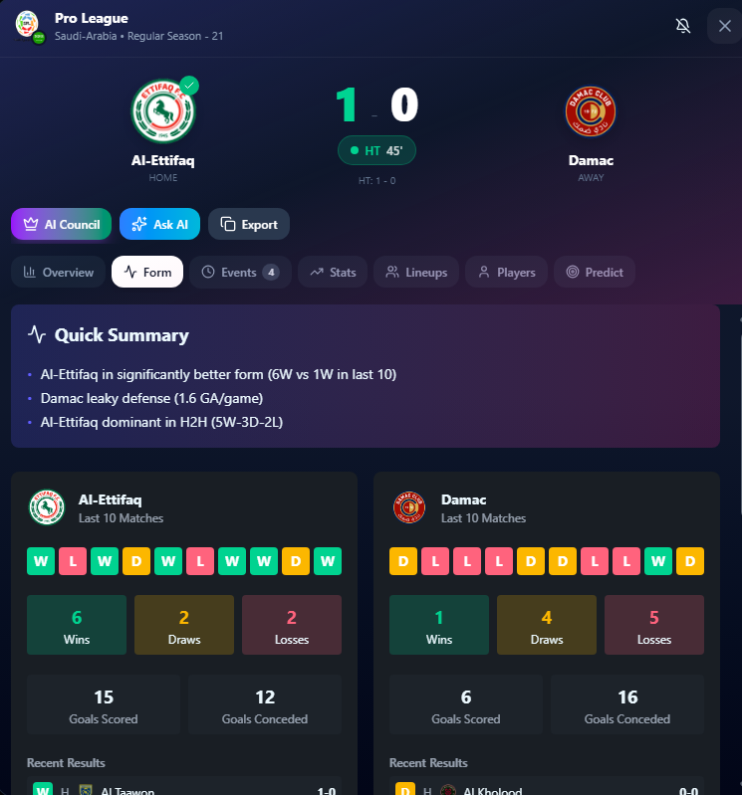The width and height of the screenshot is (742, 795).
Task: Switch to the Overview tab
Action: click(59, 273)
